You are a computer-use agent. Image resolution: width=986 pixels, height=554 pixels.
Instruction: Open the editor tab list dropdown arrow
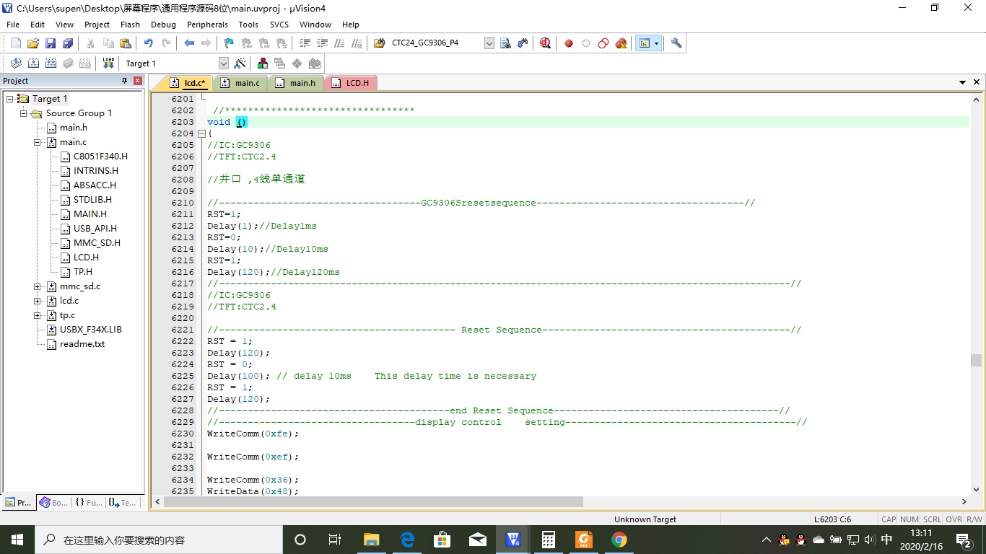coord(962,83)
